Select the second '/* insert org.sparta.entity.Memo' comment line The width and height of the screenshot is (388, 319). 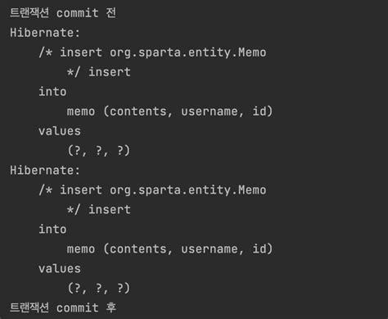click(152, 190)
